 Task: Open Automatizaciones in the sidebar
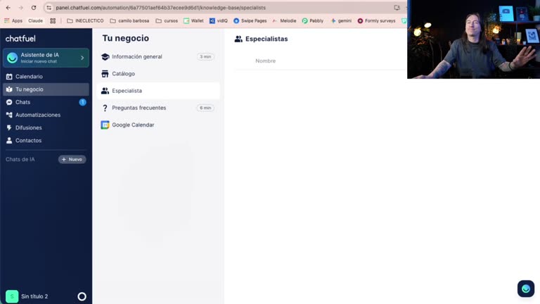click(46, 115)
